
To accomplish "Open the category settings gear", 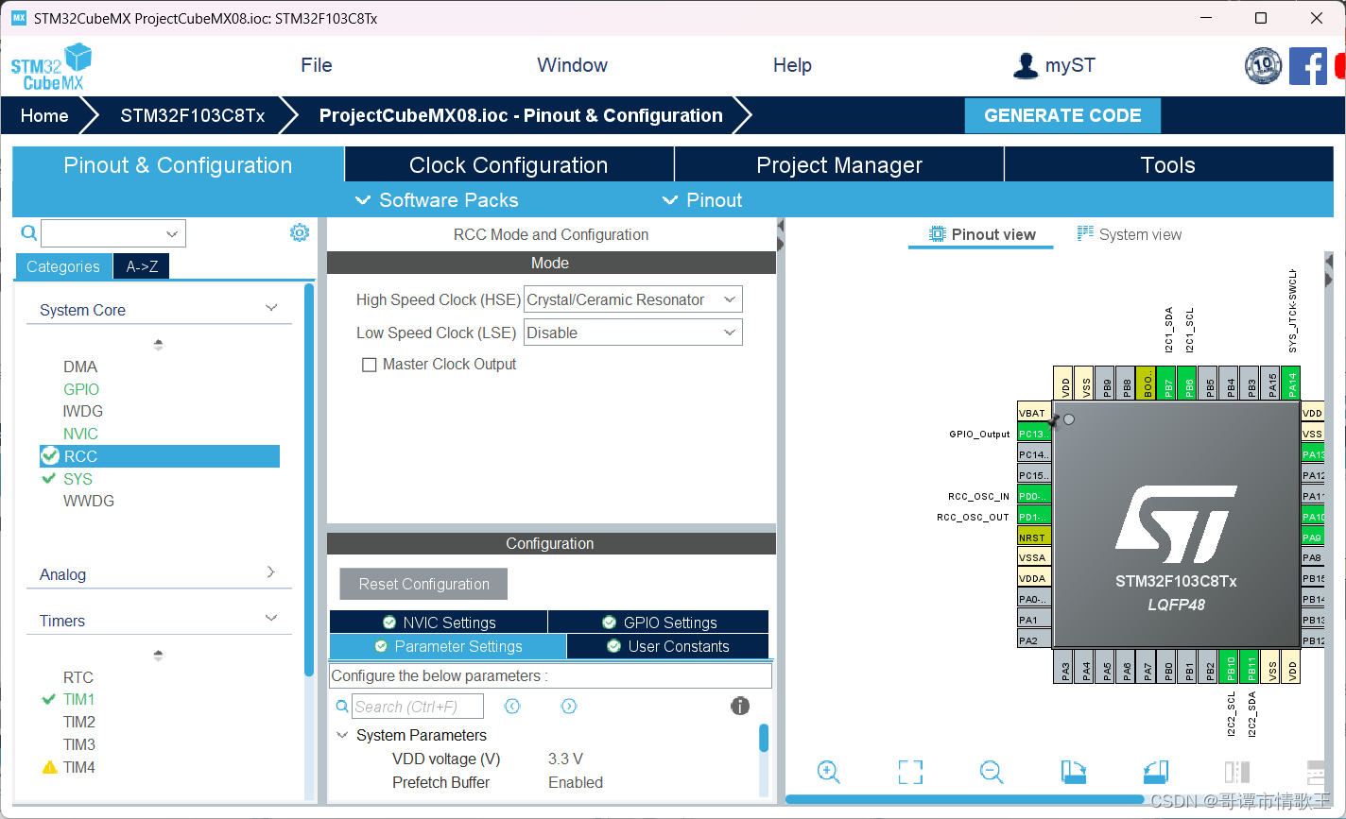I will click(x=300, y=232).
